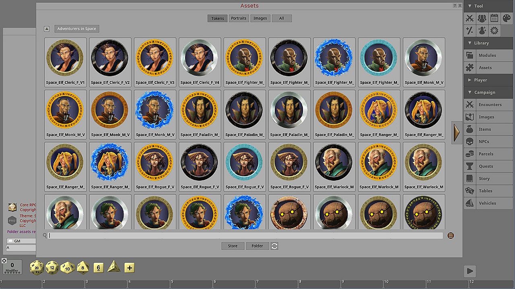Pick the d8 die

pyautogui.click(x=83, y=267)
